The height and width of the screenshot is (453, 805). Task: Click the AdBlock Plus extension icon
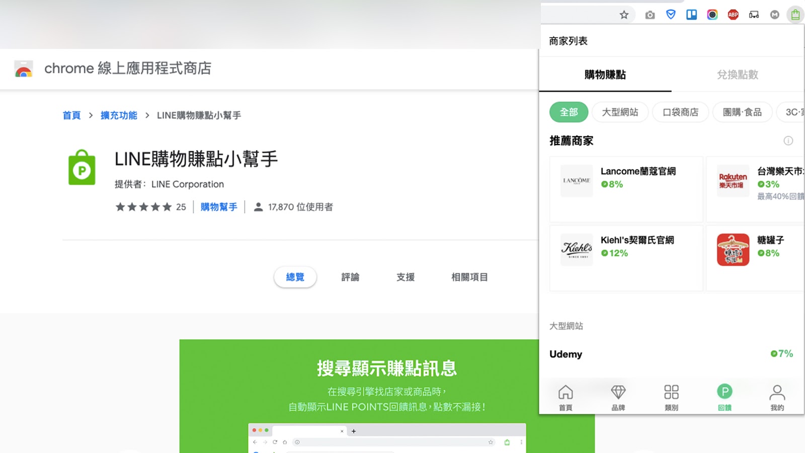tap(733, 15)
